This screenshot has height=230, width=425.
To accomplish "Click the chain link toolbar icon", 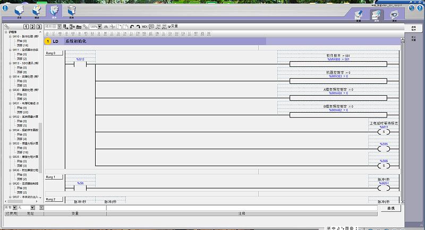I will pos(86,27).
